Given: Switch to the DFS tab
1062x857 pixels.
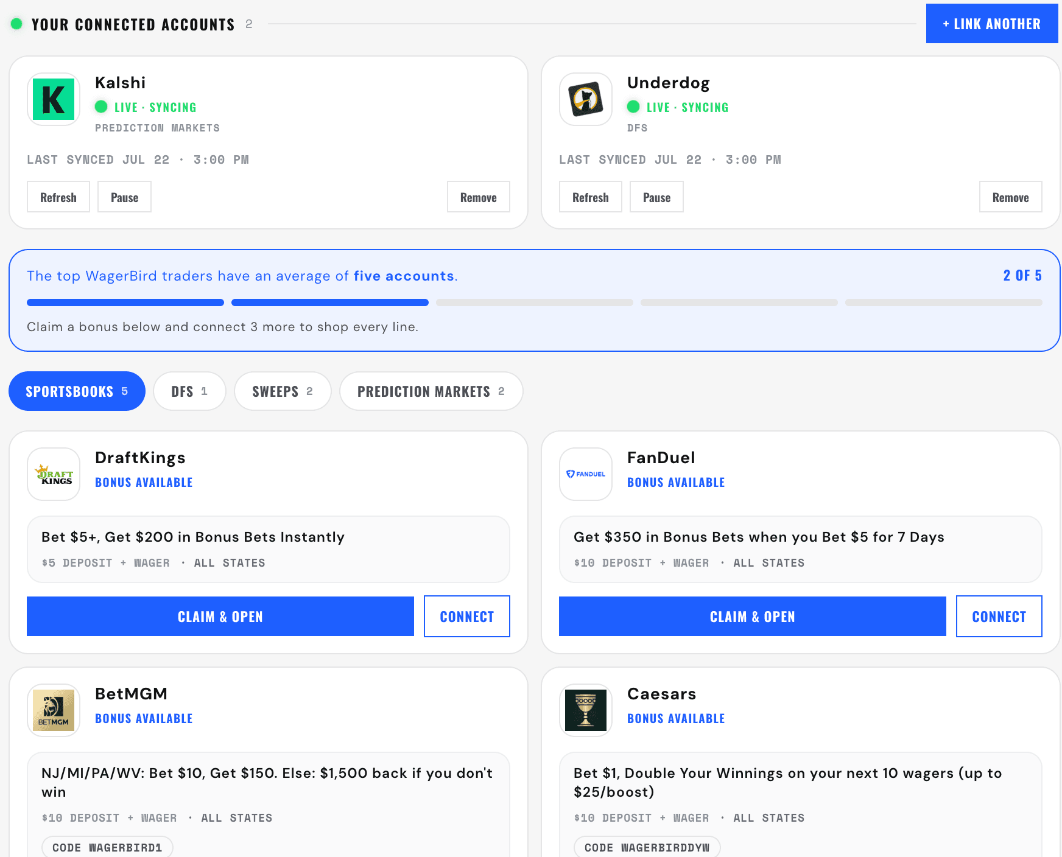Looking at the screenshot, I should tap(189, 391).
